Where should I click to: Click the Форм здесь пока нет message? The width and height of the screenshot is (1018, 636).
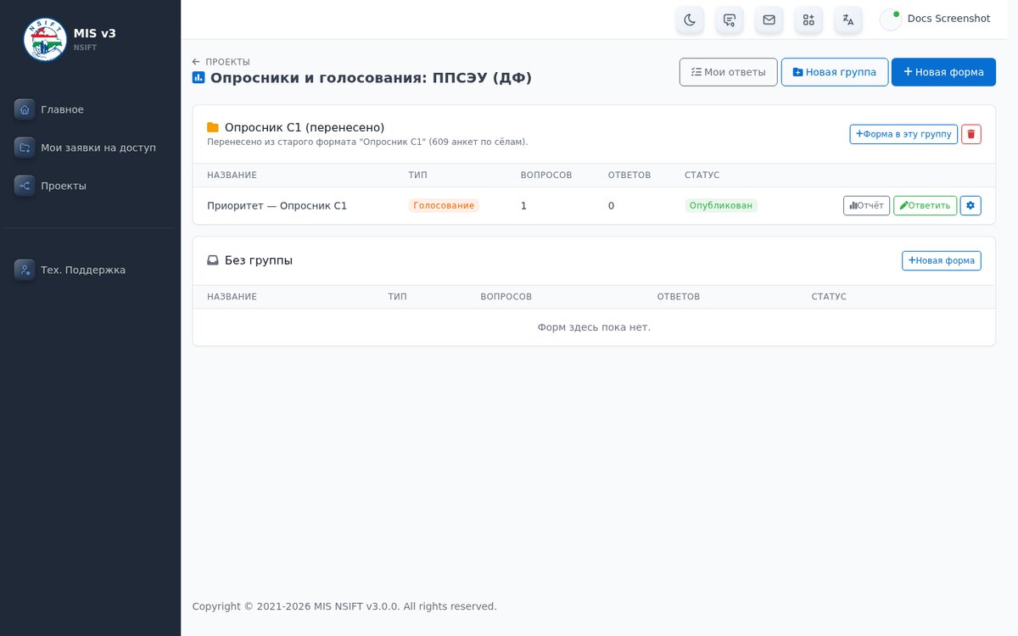594,327
